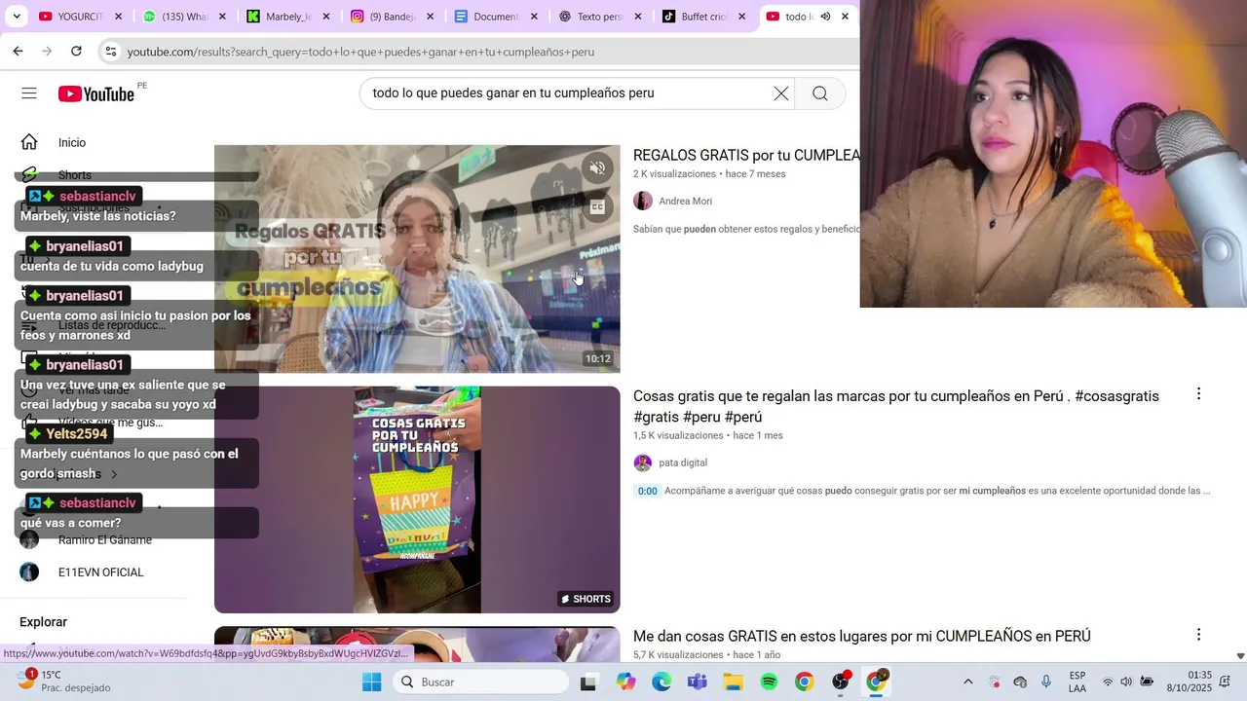Show hidden tray icons chevron
1247x701 pixels.
click(967, 682)
